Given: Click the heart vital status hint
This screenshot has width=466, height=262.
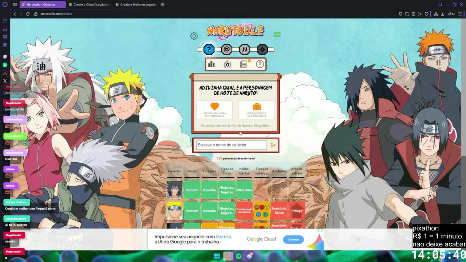Looking at the screenshot, I should [x=214, y=110].
